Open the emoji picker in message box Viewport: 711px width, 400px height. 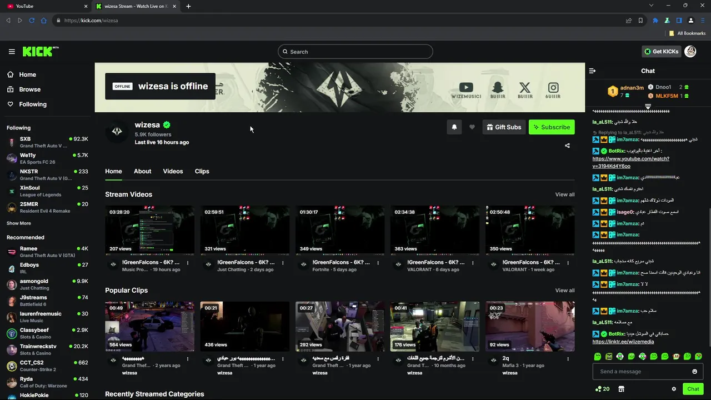[x=694, y=372]
